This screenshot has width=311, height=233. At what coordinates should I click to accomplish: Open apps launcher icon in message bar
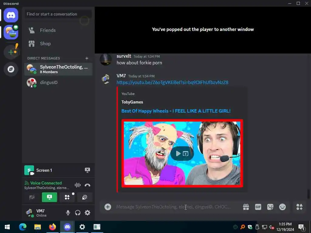point(299,207)
